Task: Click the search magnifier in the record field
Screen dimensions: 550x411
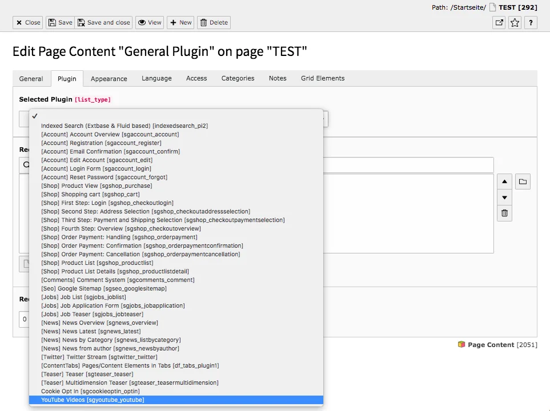Action: coord(26,164)
